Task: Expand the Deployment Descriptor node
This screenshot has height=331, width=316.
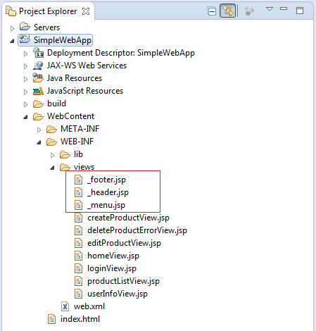Action: [25, 54]
